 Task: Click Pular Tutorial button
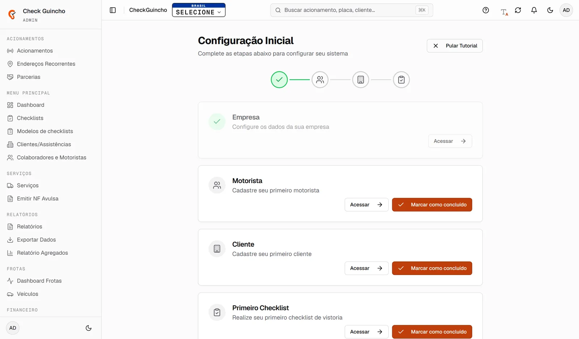pyautogui.click(x=455, y=46)
